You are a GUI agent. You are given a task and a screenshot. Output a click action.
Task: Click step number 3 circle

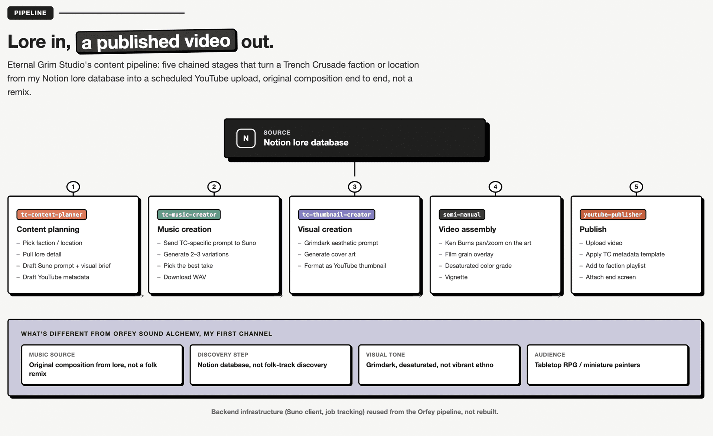[355, 187]
